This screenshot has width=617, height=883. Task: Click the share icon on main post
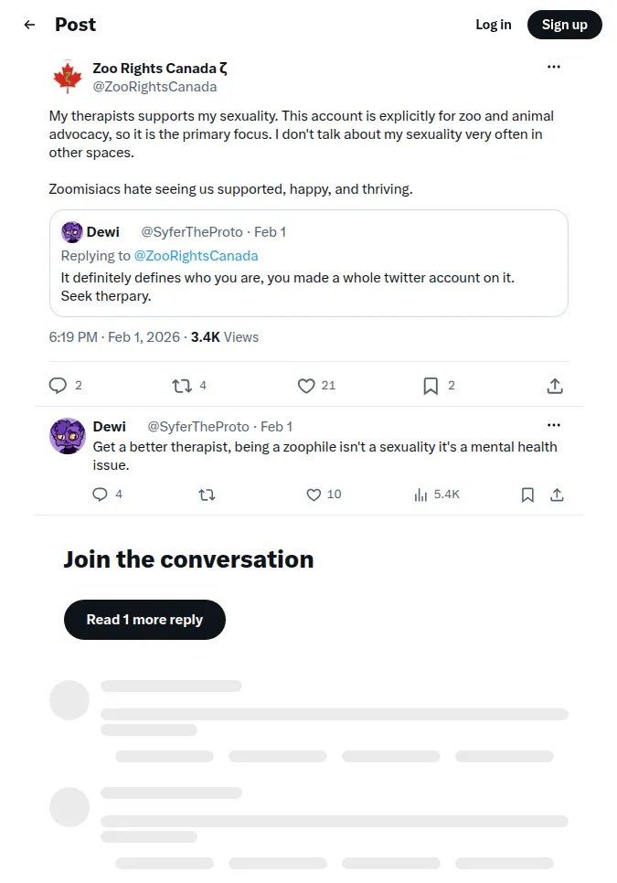(555, 386)
